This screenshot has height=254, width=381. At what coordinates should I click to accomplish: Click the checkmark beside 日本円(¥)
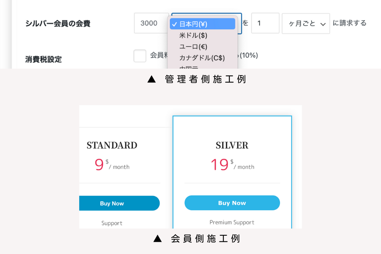pyautogui.click(x=175, y=24)
